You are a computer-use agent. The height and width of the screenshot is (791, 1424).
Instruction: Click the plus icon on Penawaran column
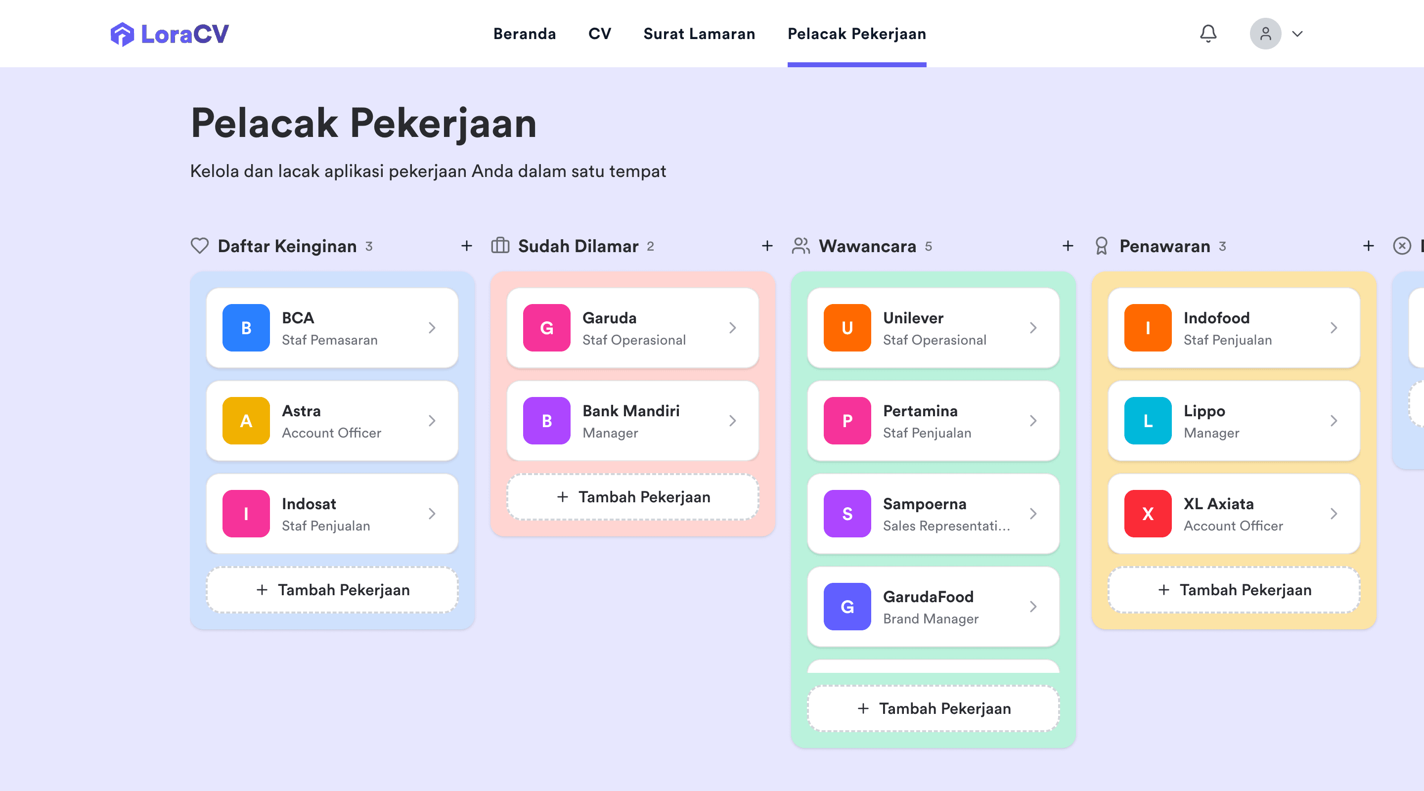click(1368, 246)
